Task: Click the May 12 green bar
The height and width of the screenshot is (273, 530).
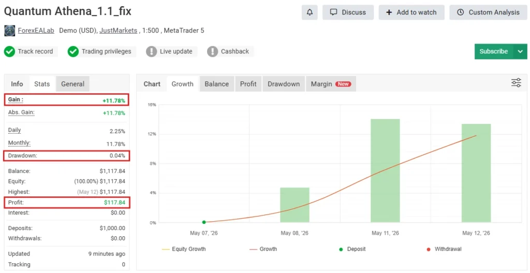Action: click(x=476, y=173)
